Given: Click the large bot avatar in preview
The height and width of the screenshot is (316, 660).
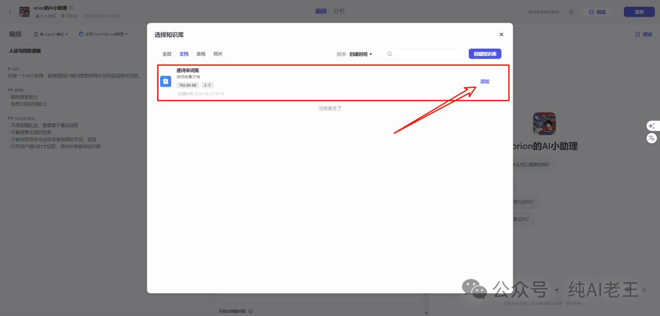Looking at the screenshot, I should coord(544,124).
